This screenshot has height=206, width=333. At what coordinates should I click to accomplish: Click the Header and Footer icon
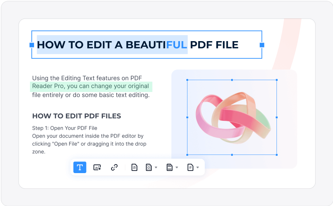pos(169,167)
